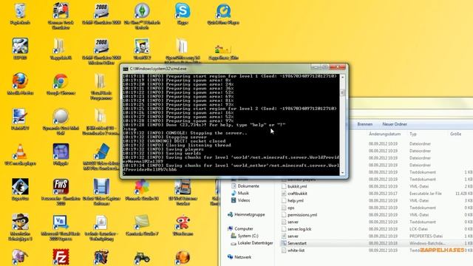Click the cmd.exe title bar icon
The height and width of the screenshot is (266, 473).
tap(125, 69)
